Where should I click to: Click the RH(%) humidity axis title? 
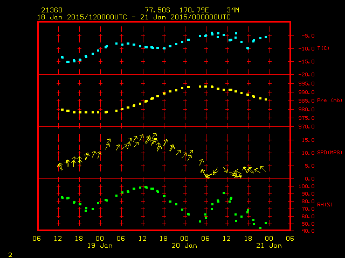click(x=325, y=204)
